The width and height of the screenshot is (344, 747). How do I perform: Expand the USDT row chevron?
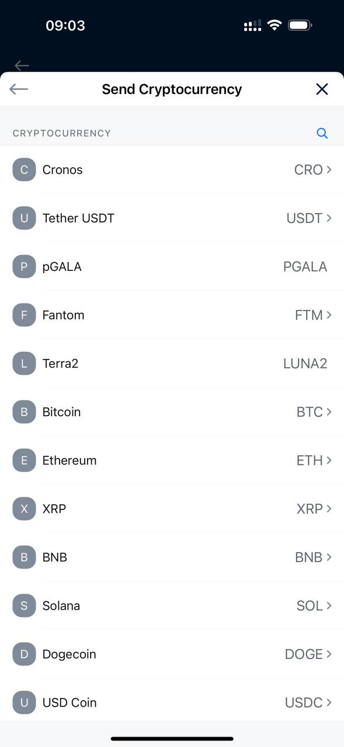pos(329,218)
